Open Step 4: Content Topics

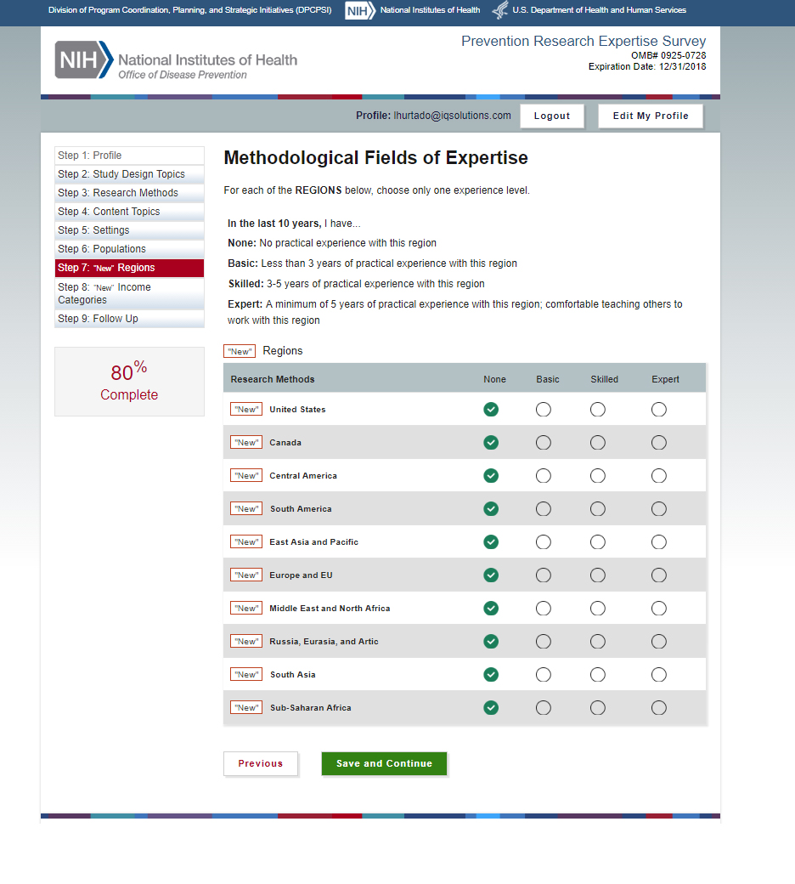(129, 212)
